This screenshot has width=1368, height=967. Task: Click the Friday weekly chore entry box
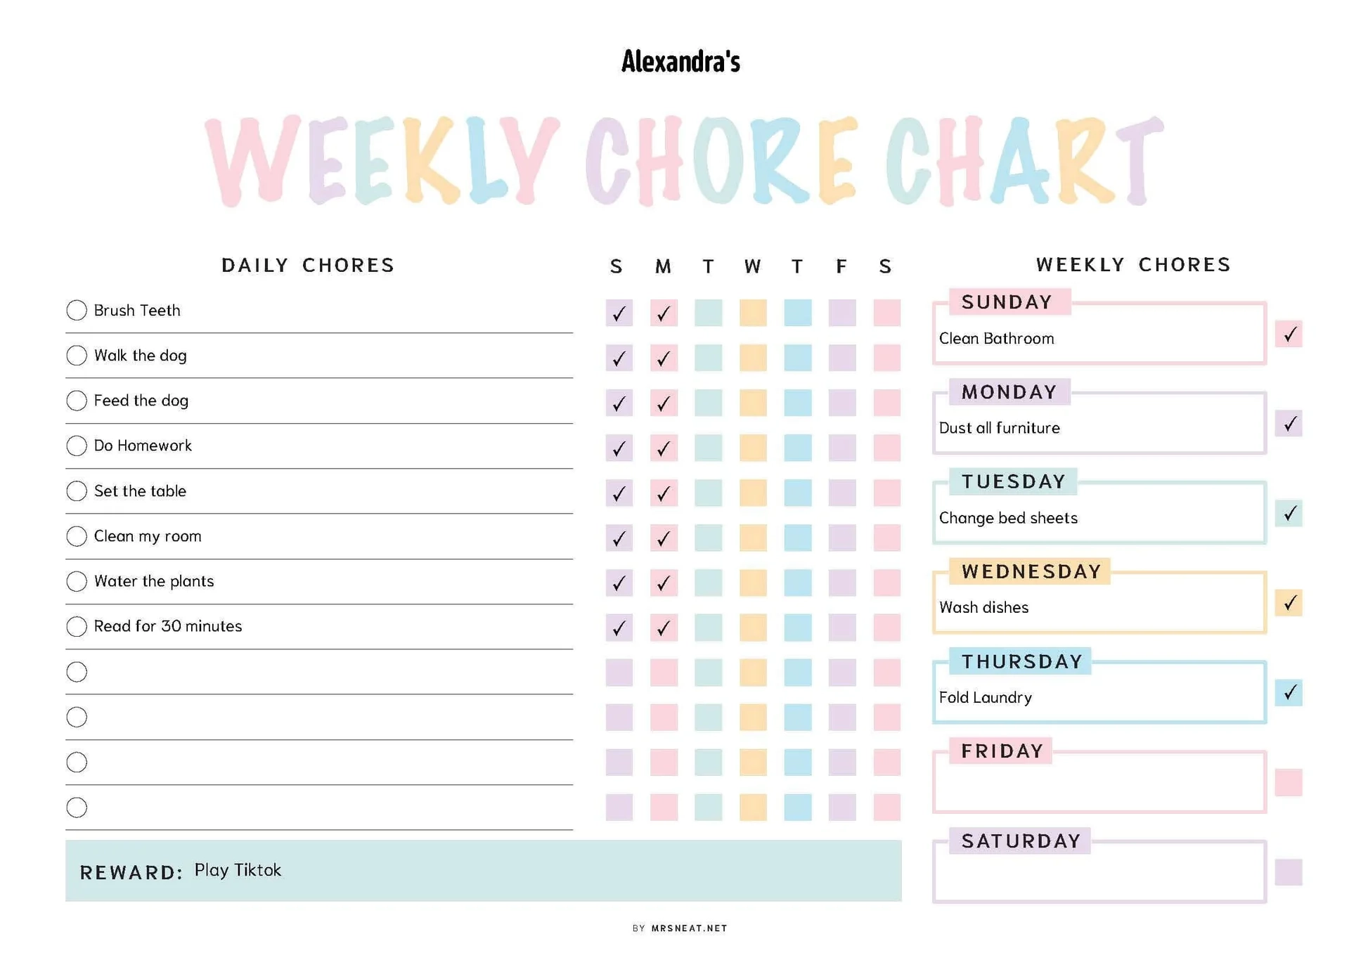coord(1099,786)
